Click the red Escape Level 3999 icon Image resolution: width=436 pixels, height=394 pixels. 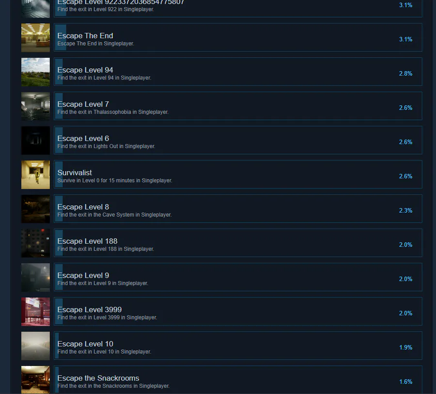point(35,311)
